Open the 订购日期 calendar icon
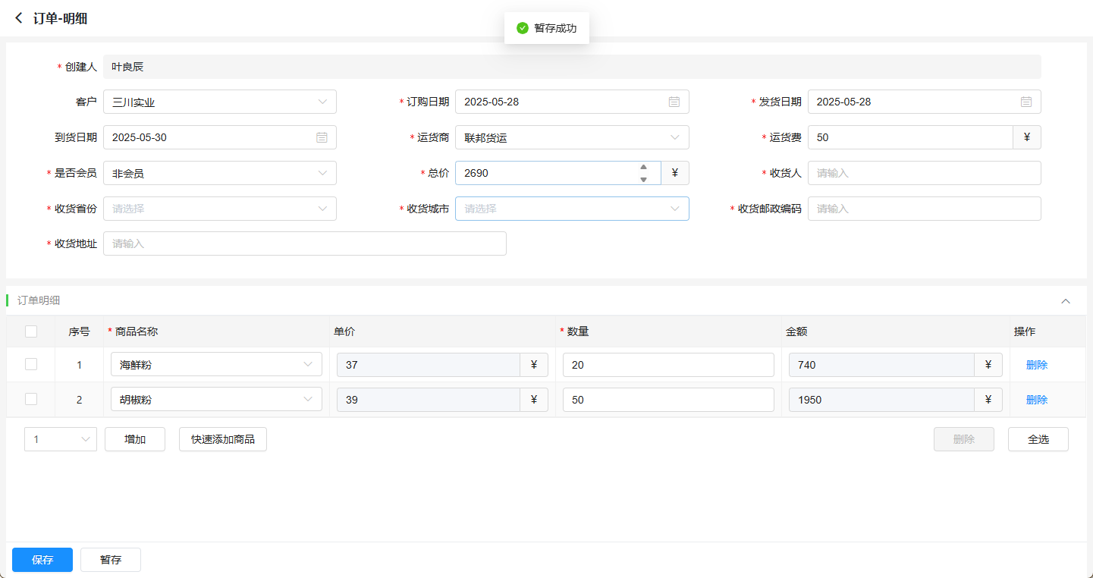The image size is (1093, 578). 674,102
